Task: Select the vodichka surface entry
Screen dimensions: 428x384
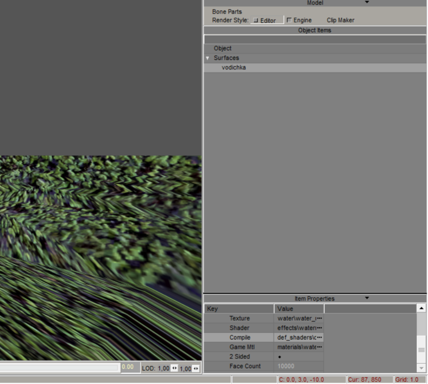Action: [234, 67]
